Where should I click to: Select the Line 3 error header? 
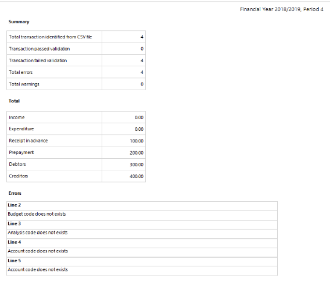tap(142, 224)
